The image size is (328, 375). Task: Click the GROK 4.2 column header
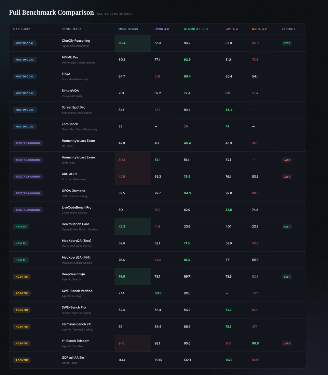pyautogui.click(x=259, y=29)
